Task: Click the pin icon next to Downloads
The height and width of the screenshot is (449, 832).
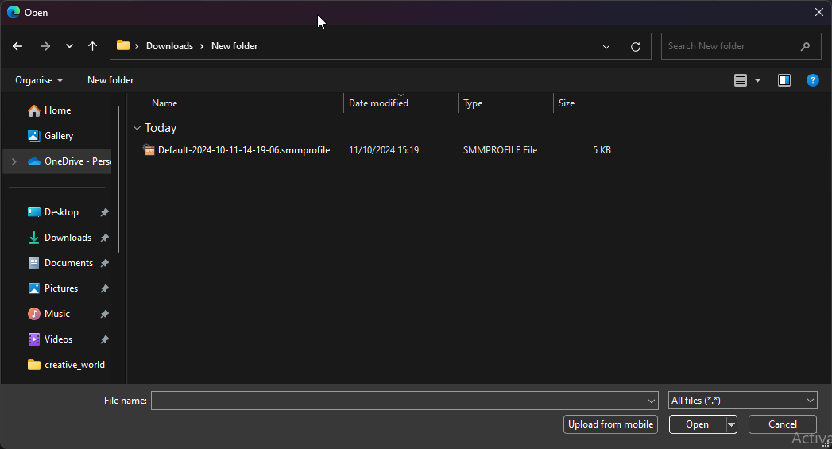Action: 105,238
